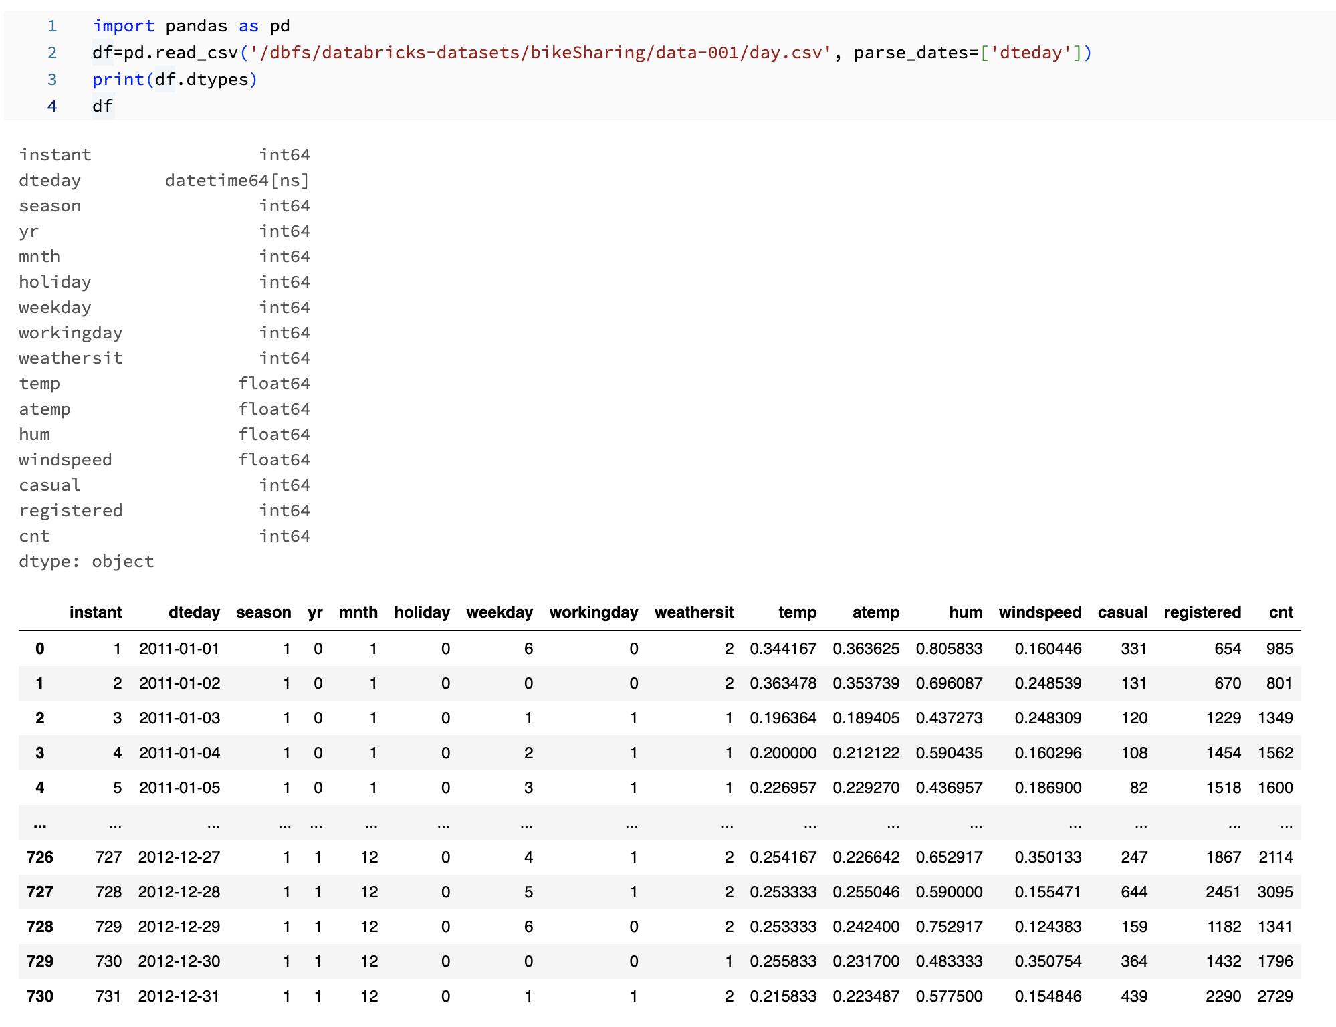This screenshot has height=1027, width=1336.
Task: Click the print(df.dtypes) line of code
Action: [174, 79]
